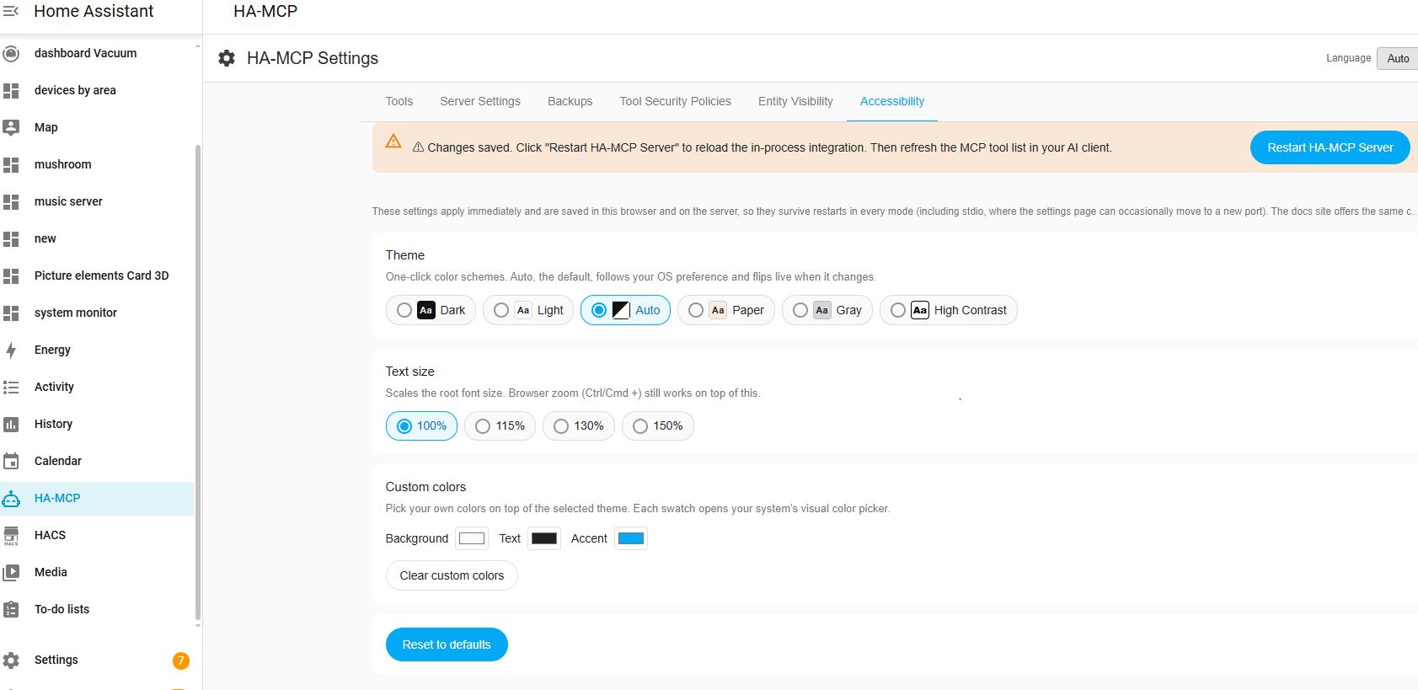The height and width of the screenshot is (690, 1418).
Task: Click the system monitor dashboard icon
Action: (x=11, y=313)
